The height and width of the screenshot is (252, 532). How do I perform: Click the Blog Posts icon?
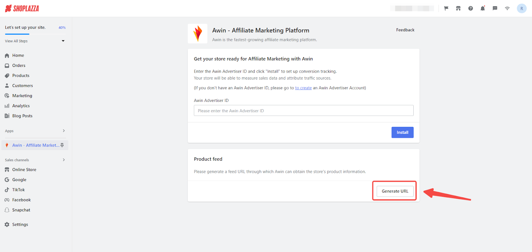click(7, 116)
